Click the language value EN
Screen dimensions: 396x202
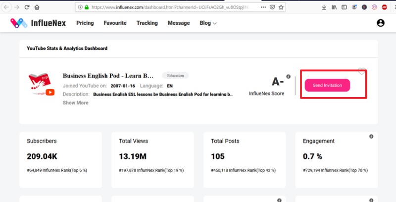pyautogui.click(x=170, y=86)
